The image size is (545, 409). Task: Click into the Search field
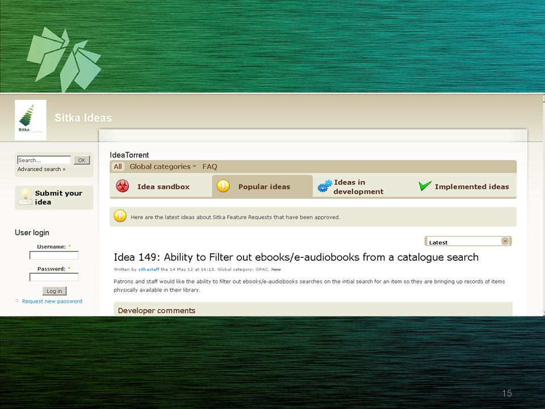(44, 160)
